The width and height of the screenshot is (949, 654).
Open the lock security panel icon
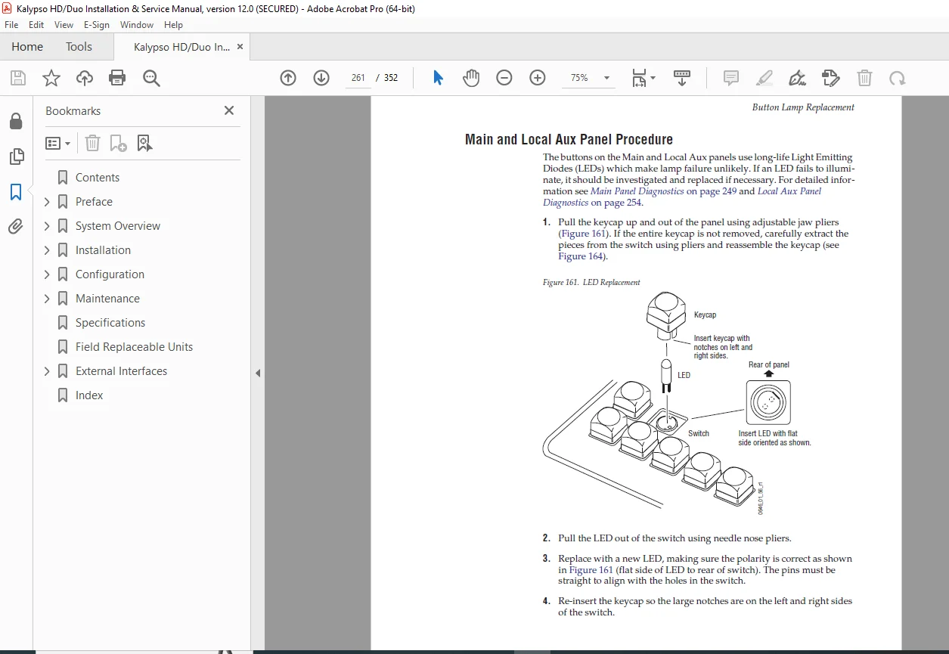tap(16, 122)
